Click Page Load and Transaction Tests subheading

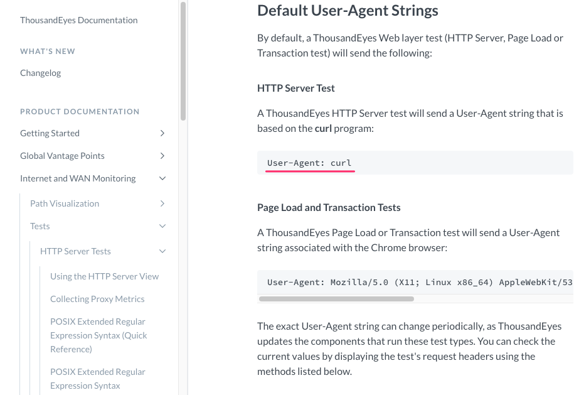(329, 208)
